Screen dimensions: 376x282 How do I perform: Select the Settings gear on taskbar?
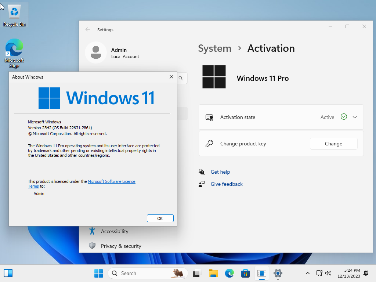coord(278,273)
